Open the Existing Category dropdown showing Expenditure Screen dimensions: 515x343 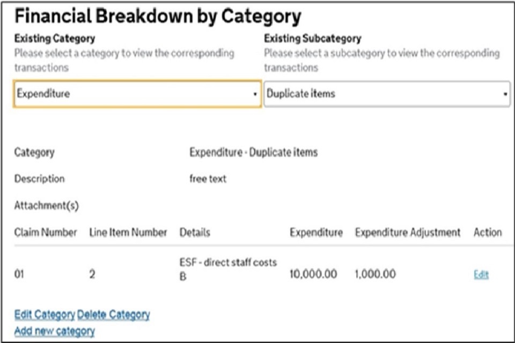pyautogui.click(x=137, y=94)
